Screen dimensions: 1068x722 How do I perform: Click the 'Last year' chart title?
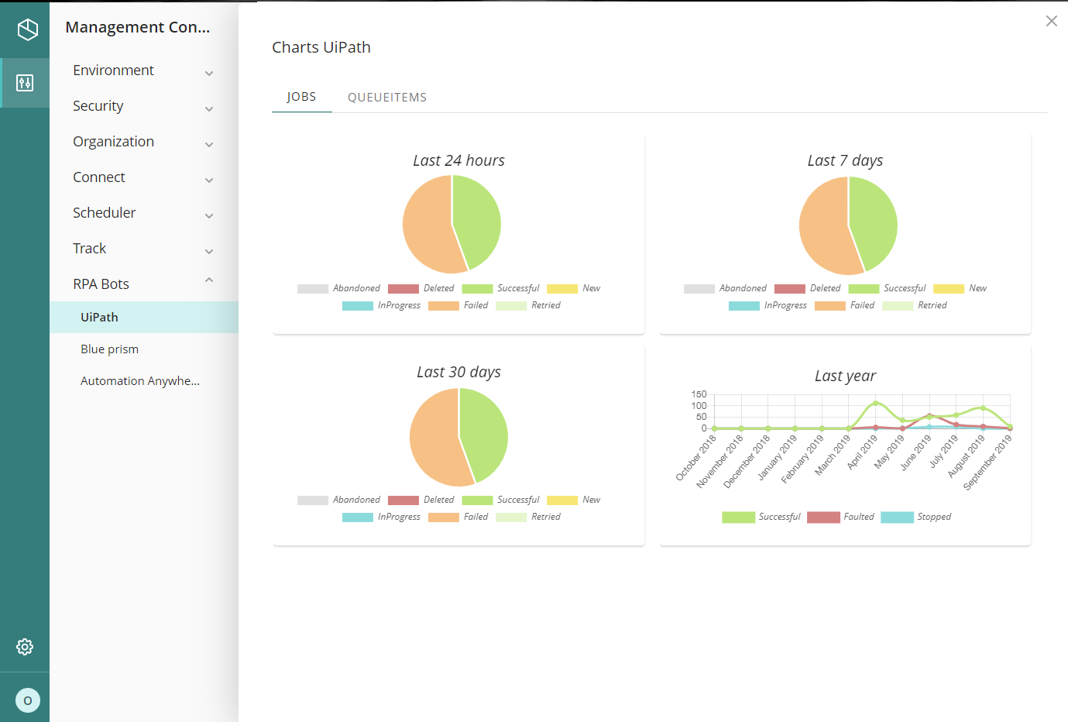tap(845, 376)
